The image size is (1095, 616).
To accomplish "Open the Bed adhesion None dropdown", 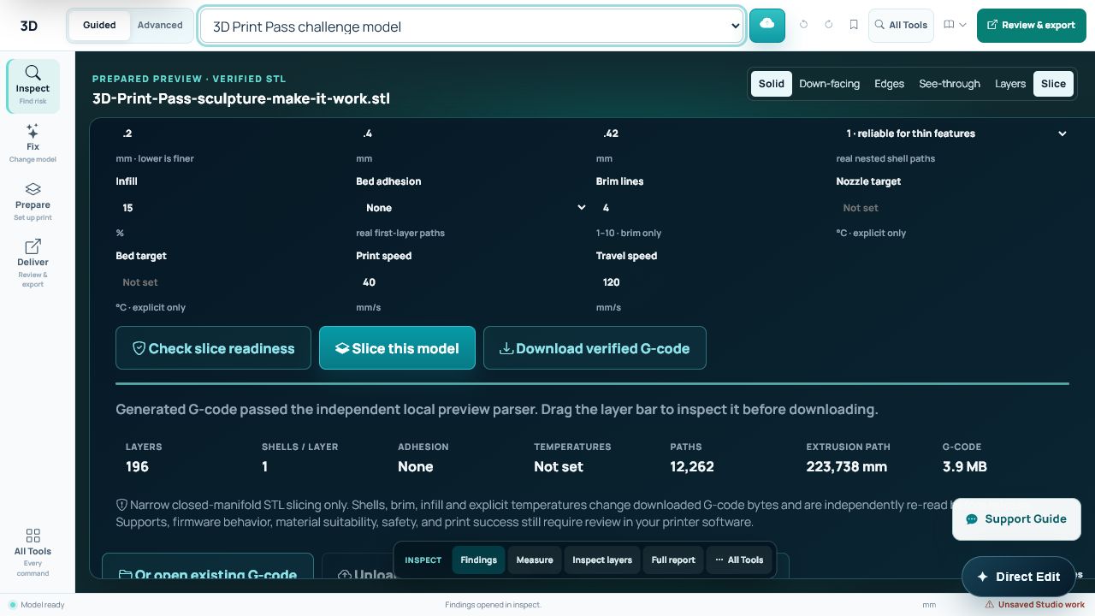I will [471, 208].
